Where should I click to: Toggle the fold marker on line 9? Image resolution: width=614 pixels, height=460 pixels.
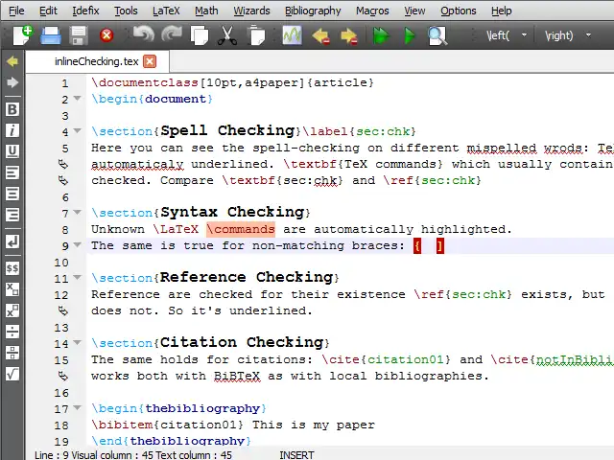click(x=78, y=245)
